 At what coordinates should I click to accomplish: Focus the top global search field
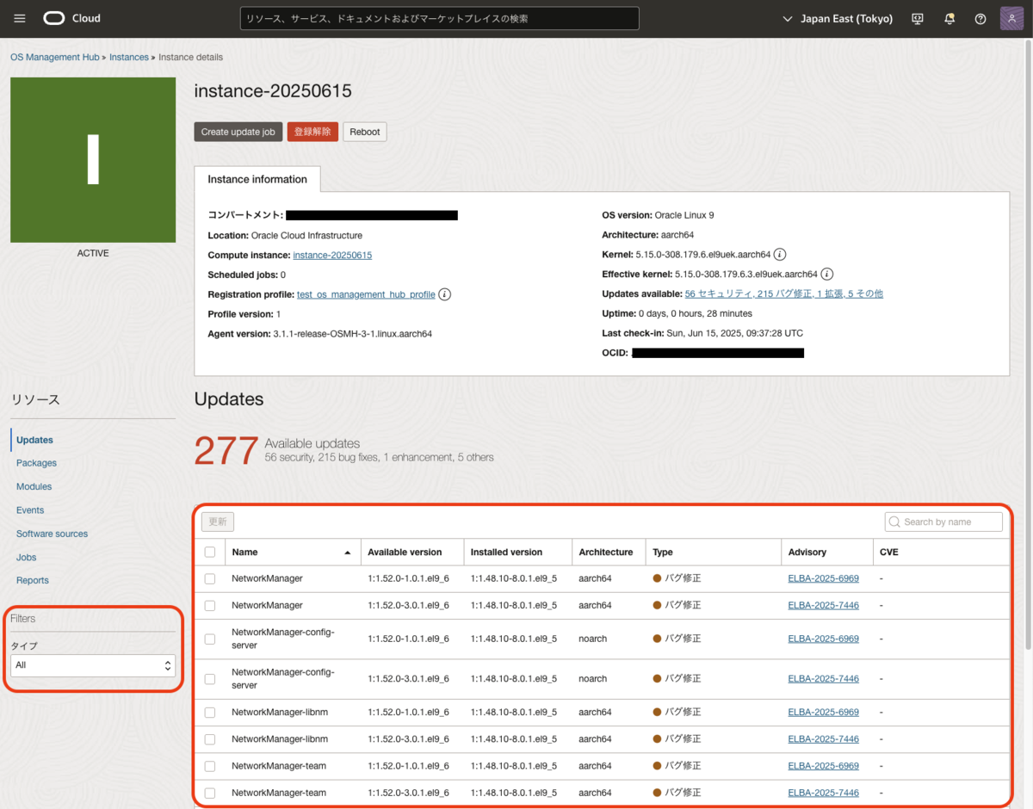(439, 18)
